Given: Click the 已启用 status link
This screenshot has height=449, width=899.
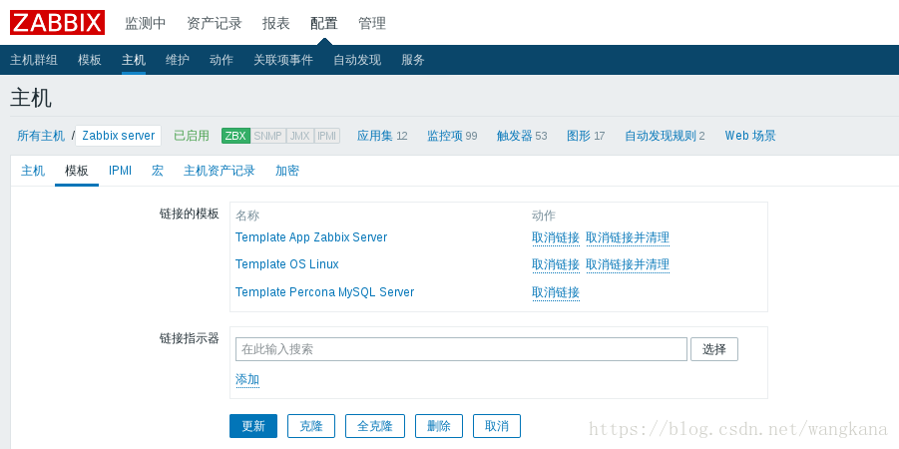Looking at the screenshot, I should (x=192, y=136).
